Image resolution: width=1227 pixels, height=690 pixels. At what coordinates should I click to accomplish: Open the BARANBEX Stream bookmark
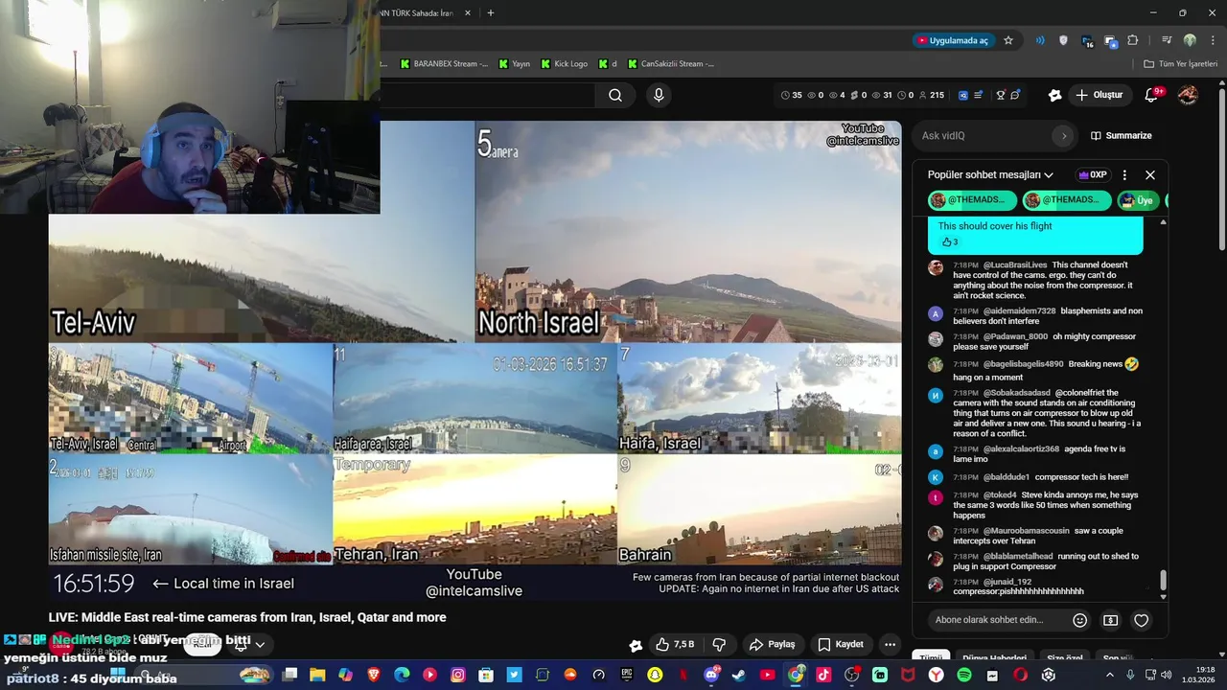click(444, 64)
